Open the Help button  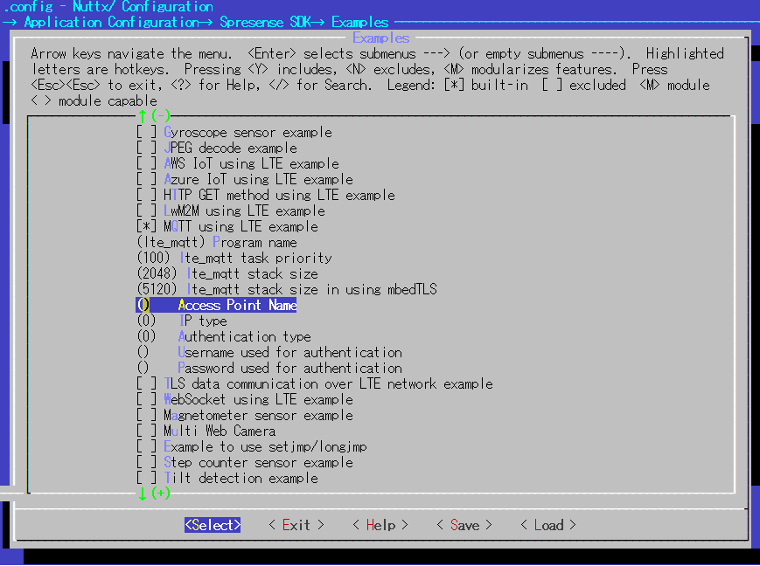(x=380, y=525)
